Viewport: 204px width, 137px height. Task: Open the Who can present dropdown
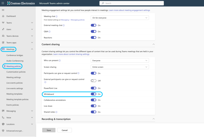(x=120, y=60)
